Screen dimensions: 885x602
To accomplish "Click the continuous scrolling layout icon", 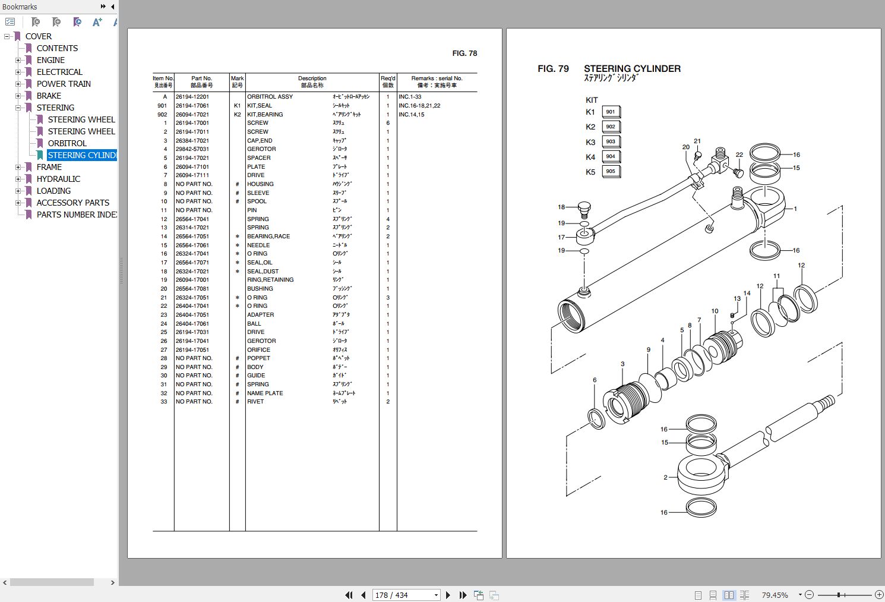I will pos(713,595).
